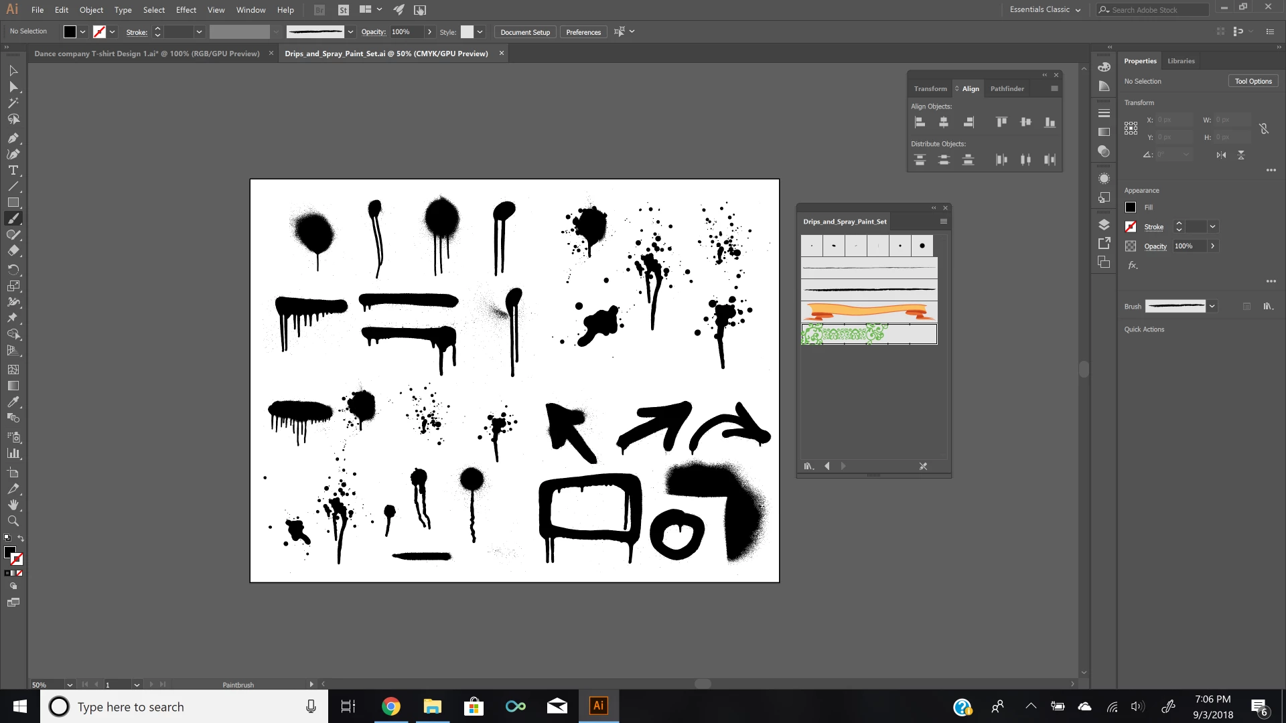Viewport: 1286px width, 723px height.
Task: Select the Pen tool
Action: coord(13,138)
